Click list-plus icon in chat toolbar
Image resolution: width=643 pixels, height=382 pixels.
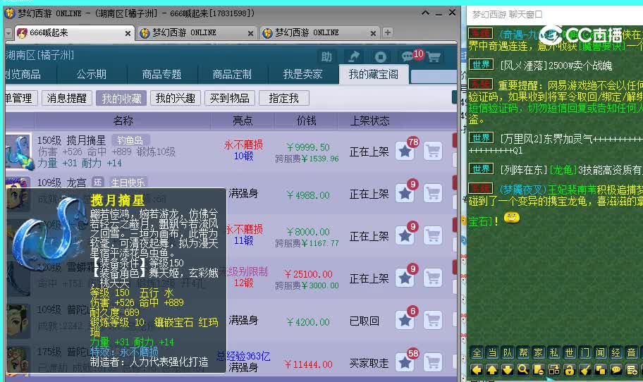click(x=632, y=370)
